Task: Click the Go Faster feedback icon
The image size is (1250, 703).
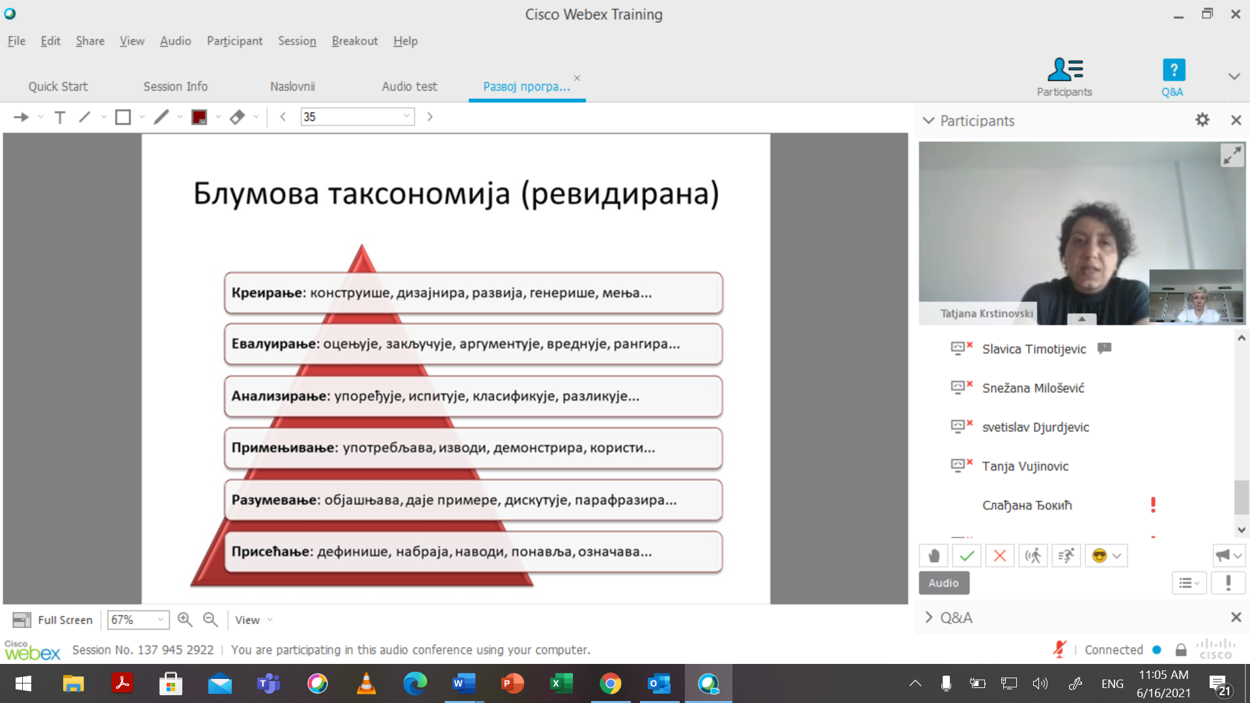Action: [x=1066, y=556]
